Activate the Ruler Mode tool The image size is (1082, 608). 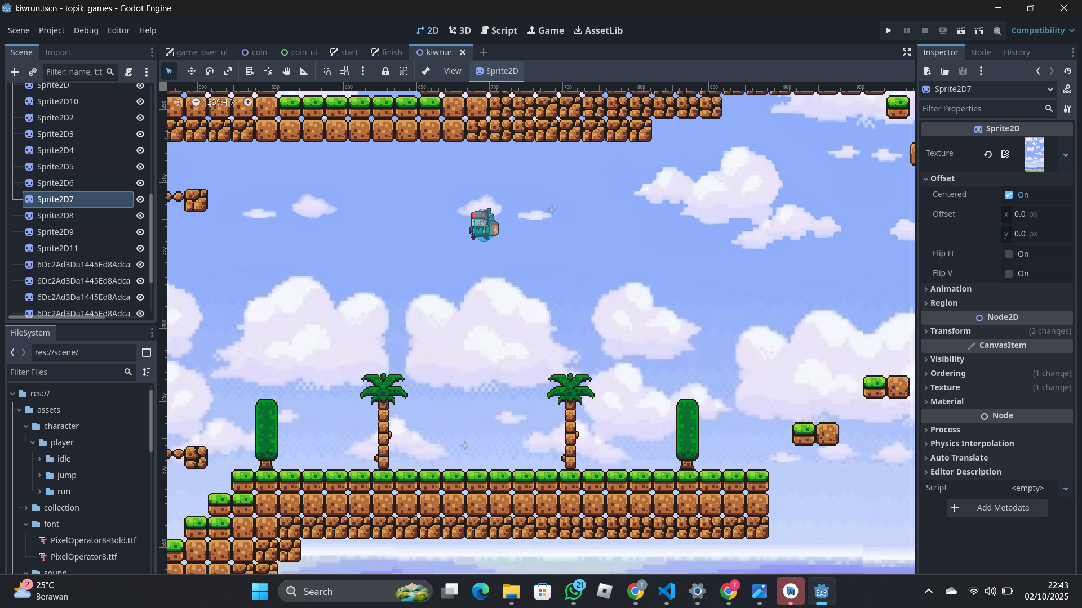tap(304, 71)
